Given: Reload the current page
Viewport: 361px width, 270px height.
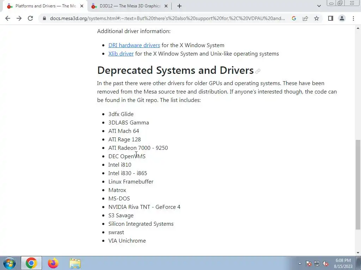Looking at the screenshot, I should coord(30,18).
